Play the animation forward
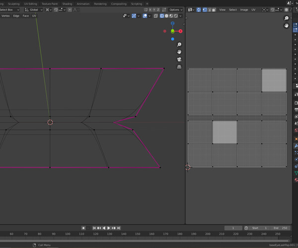298x248 pixels. click(x=108, y=228)
